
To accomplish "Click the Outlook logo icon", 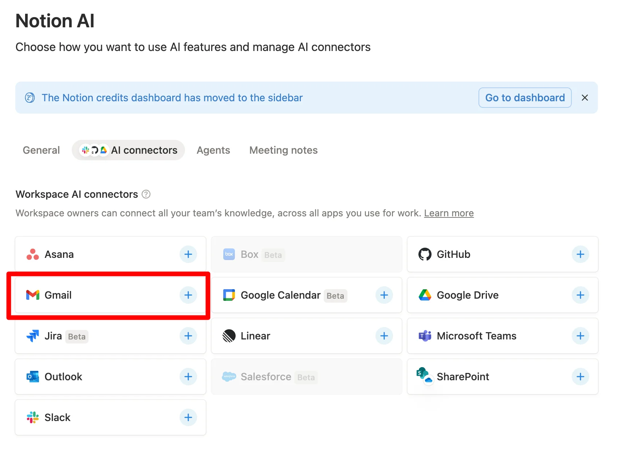I will pos(33,377).
